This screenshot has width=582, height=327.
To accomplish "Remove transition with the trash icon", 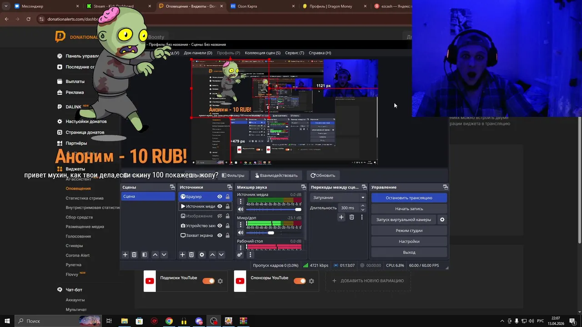I will point(351,217).
